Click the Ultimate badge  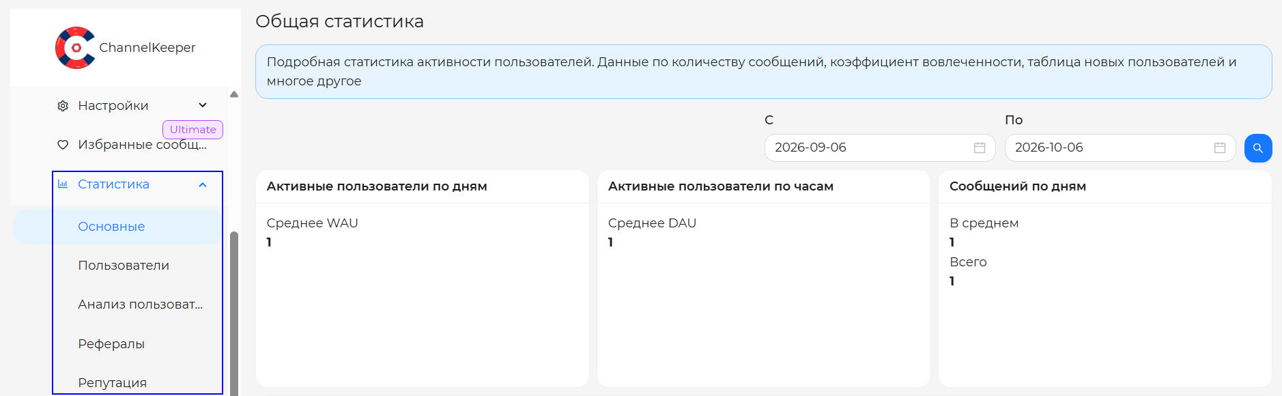pyautogui.click(x=193, y=130)
